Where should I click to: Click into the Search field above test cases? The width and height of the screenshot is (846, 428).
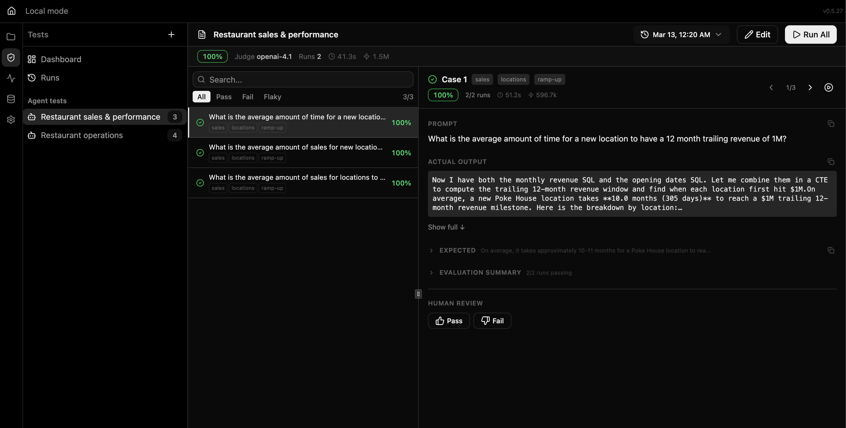tap(302, 79)
